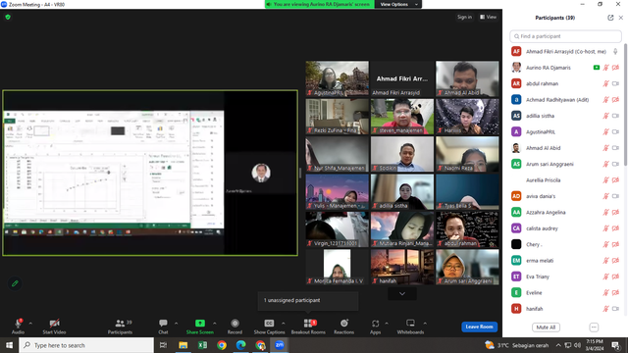The width and height of the screenshot is (628, 353).
Task: Open Task View on the taskbar
Action: (x=163, y=345)
